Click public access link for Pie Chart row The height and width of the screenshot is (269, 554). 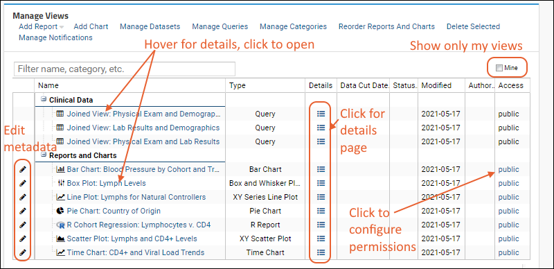pos(508,211)
